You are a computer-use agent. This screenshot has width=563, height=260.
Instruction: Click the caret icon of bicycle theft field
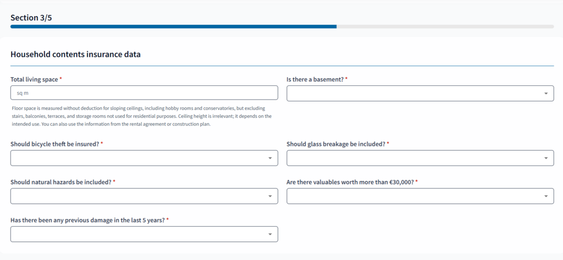tap(270, 158)
